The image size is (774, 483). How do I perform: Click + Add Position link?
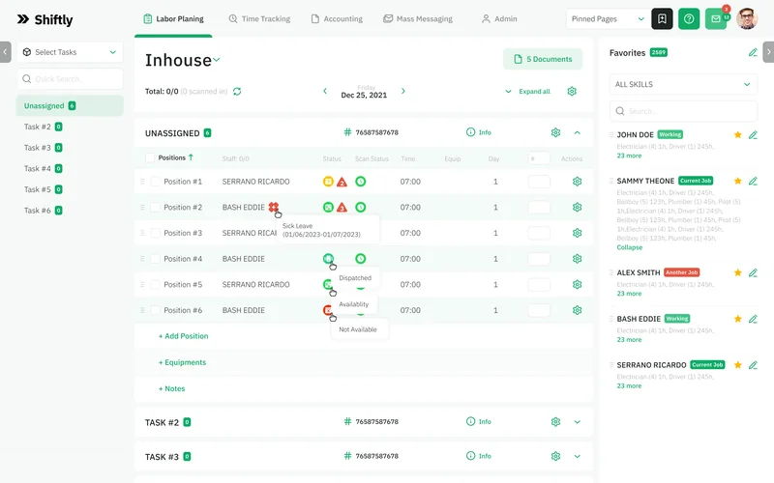[x=183, y=336]
